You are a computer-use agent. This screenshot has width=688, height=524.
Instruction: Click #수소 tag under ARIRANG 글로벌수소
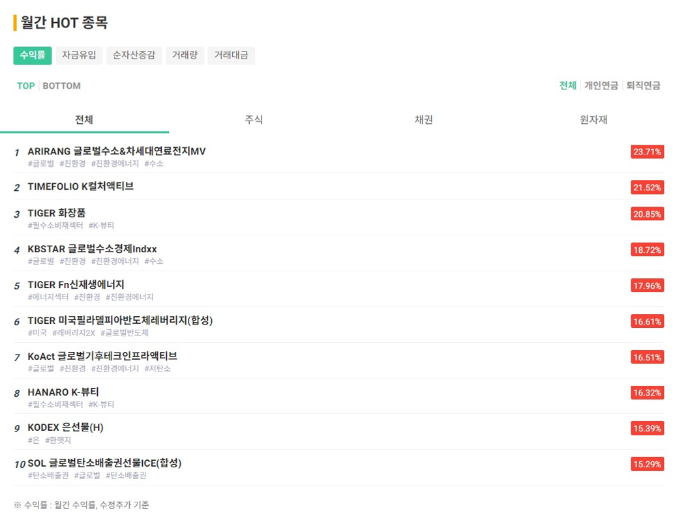coord(154,164)
